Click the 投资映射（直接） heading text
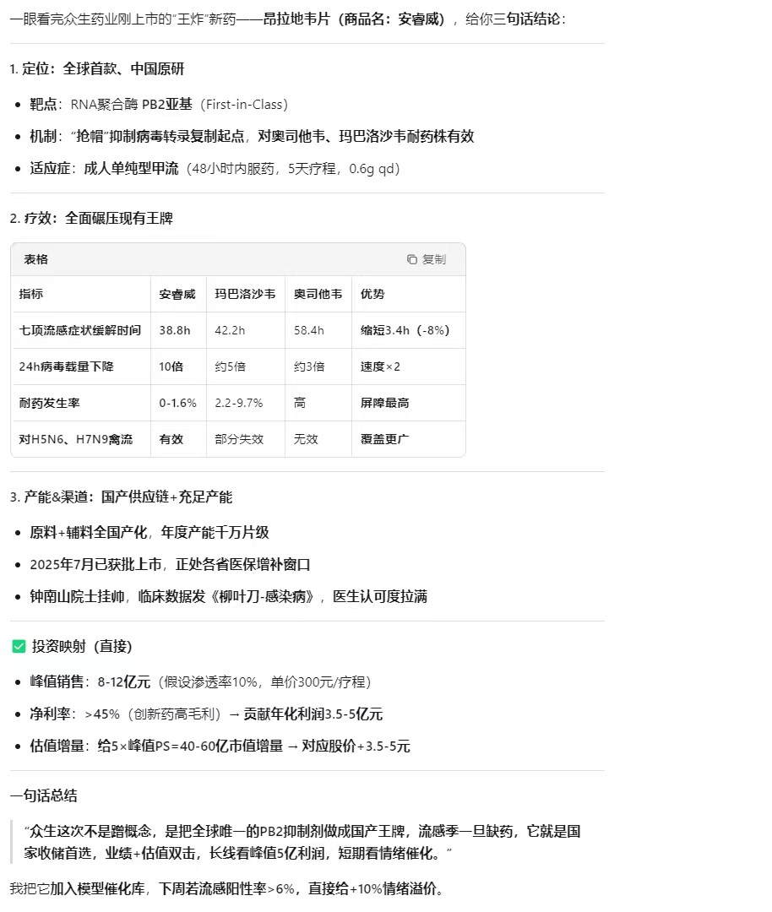The height and width of the screenshot is (912, 772). [82, 646]
